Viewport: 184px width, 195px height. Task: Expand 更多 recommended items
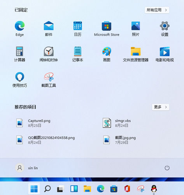161,107
